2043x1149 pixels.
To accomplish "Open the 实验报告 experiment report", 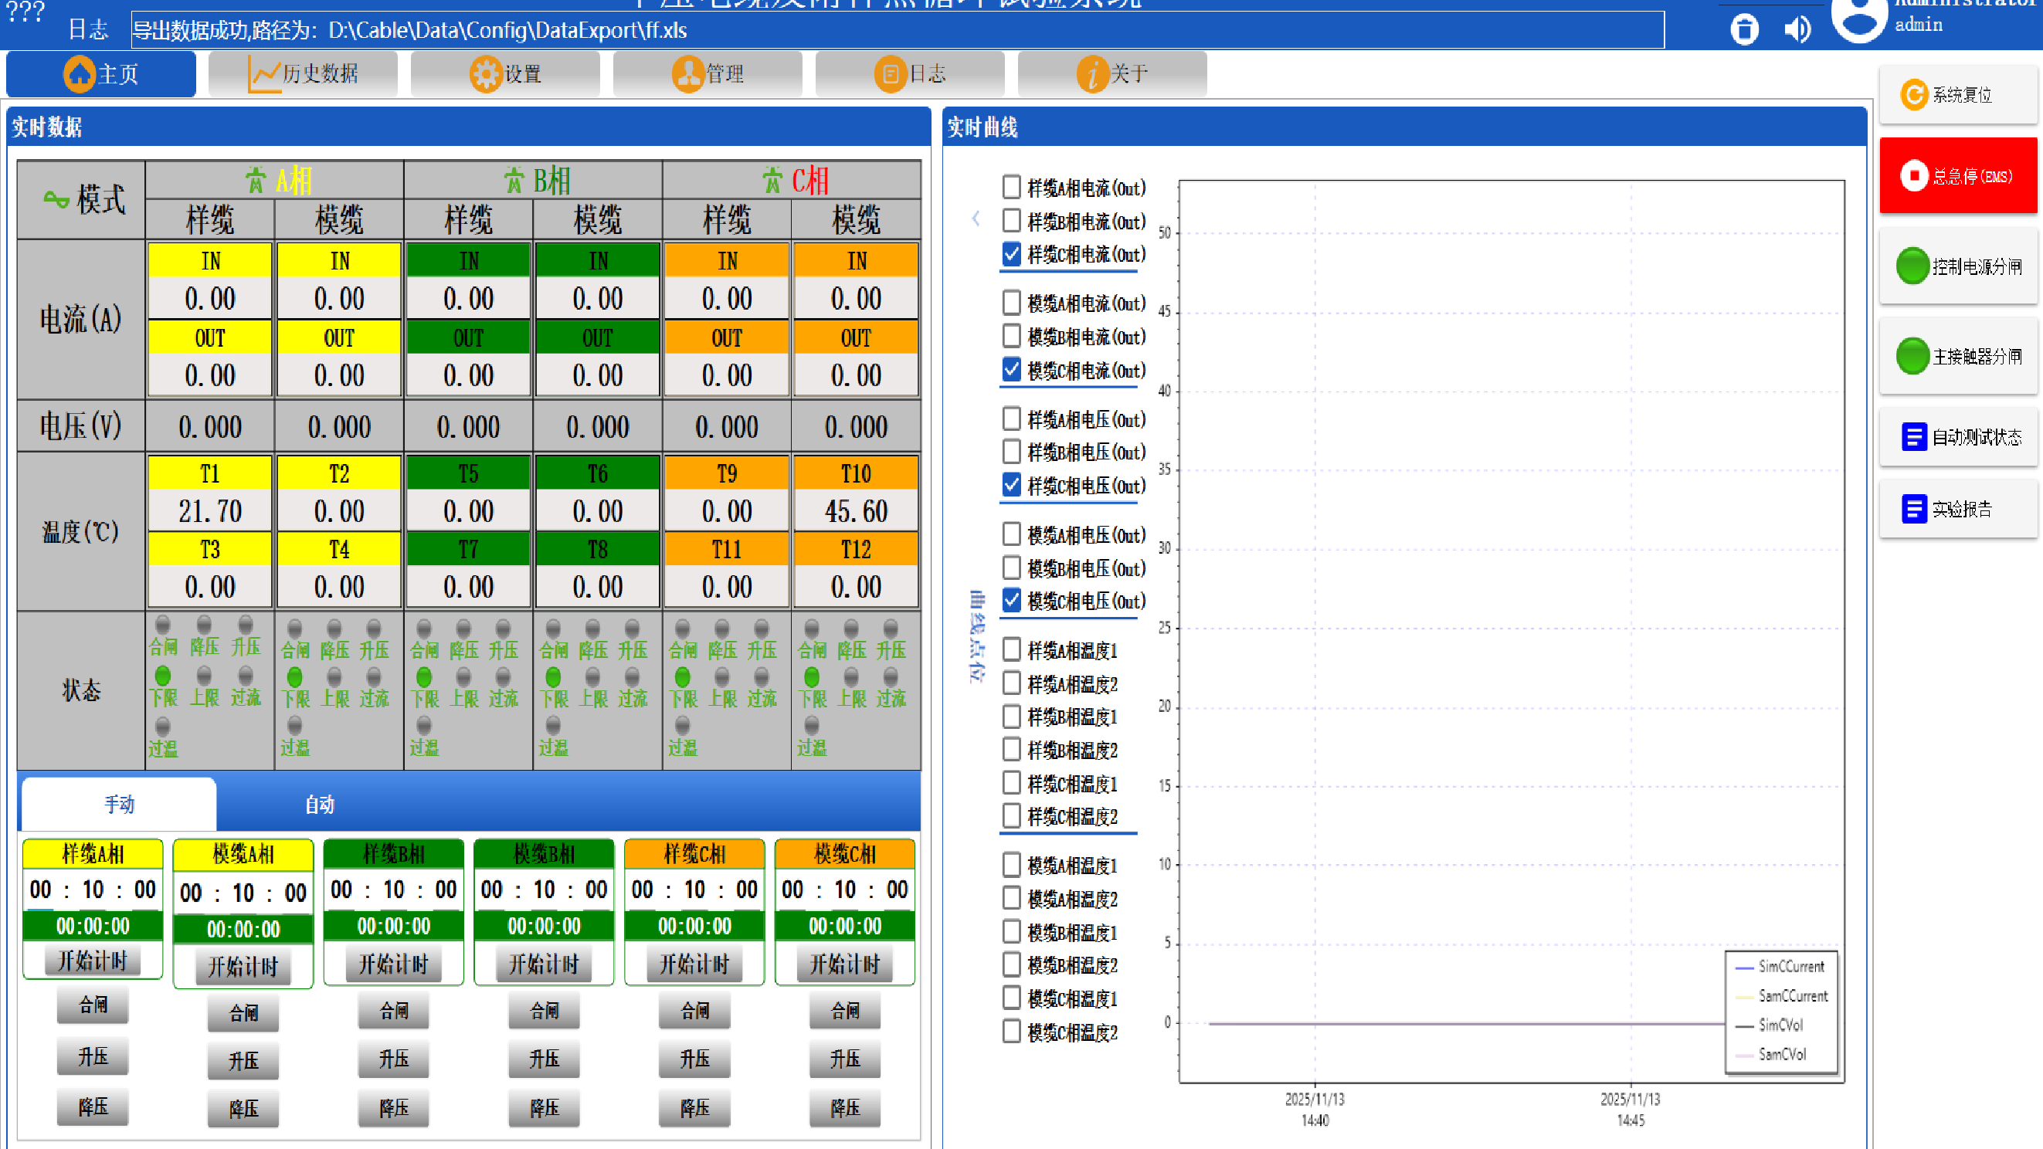I will (x=1957, y=509).
